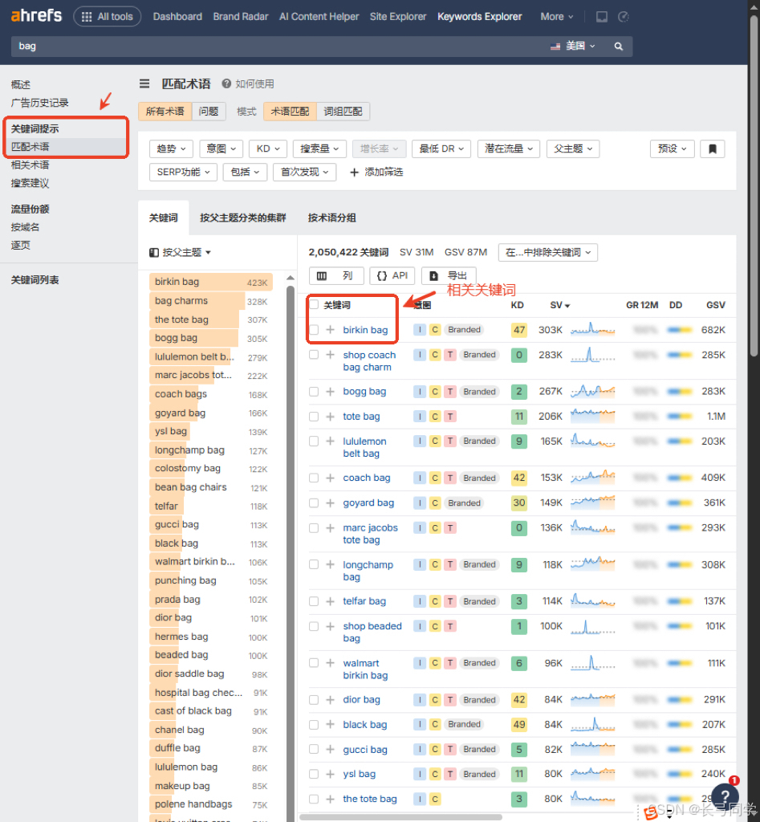Open the All tools grid menu

coord(108,16)
